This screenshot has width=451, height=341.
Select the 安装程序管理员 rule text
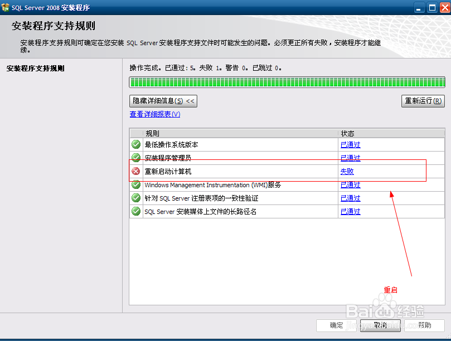point(168,158)
